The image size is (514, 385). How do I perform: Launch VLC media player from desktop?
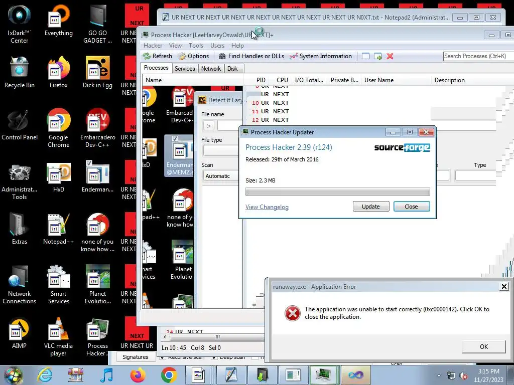coord(58,336)
